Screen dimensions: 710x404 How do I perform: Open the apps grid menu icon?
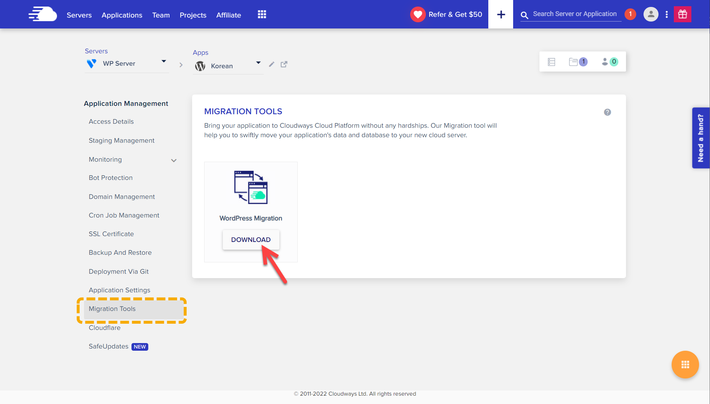tap(262, 15)
